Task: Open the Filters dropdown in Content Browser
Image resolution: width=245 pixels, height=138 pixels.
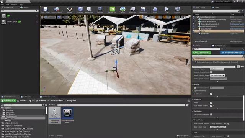Action: [x=53, y=105]
